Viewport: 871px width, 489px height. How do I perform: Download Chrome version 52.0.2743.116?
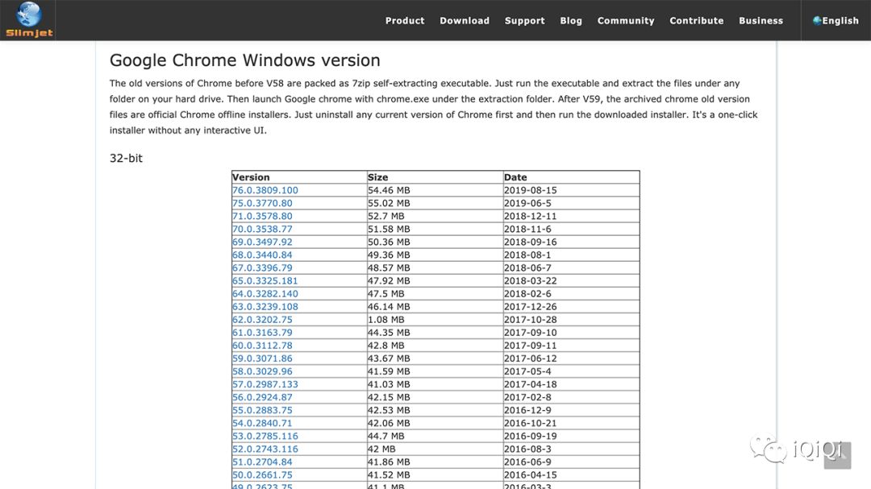coord(265,449)
